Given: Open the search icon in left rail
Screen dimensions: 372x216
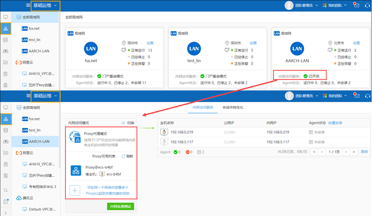Looking at the screenshot, I should (x=5, y=190).
